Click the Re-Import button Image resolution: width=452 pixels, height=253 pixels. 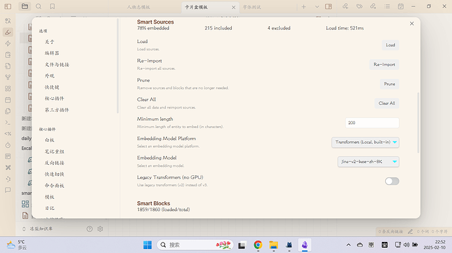coord(385,65)
